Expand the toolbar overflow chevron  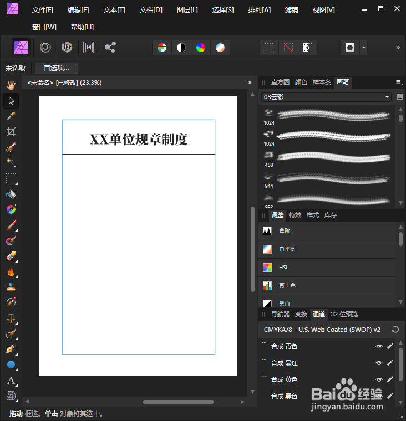click(x=398, y=48)
